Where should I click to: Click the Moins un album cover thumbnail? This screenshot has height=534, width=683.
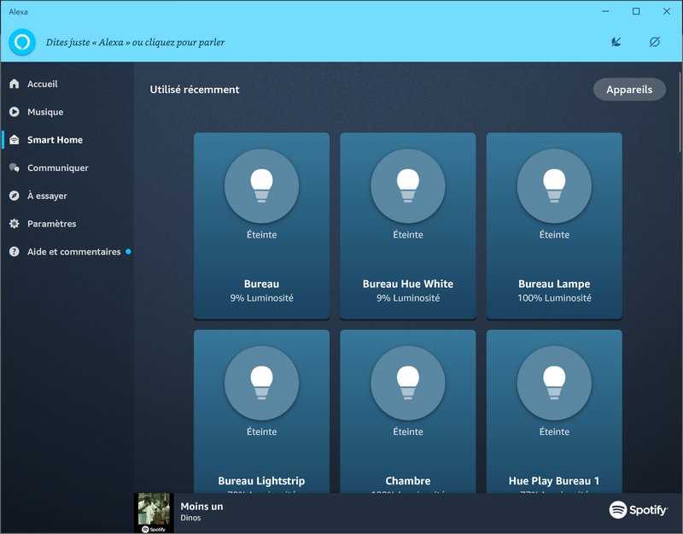155,513
